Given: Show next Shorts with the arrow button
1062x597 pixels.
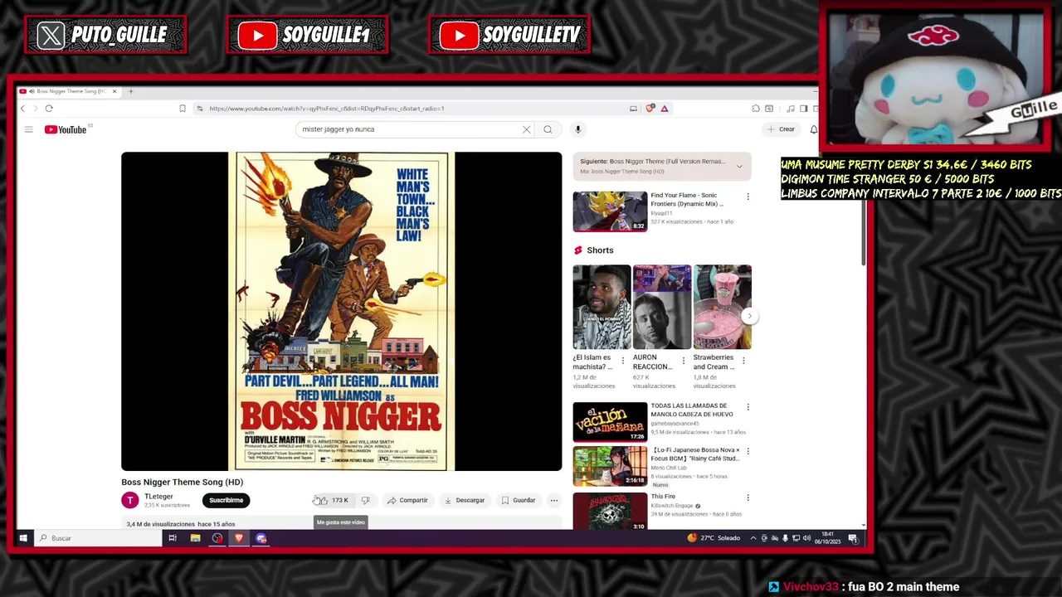Looking at the screenshot, I should click(749, 316).
